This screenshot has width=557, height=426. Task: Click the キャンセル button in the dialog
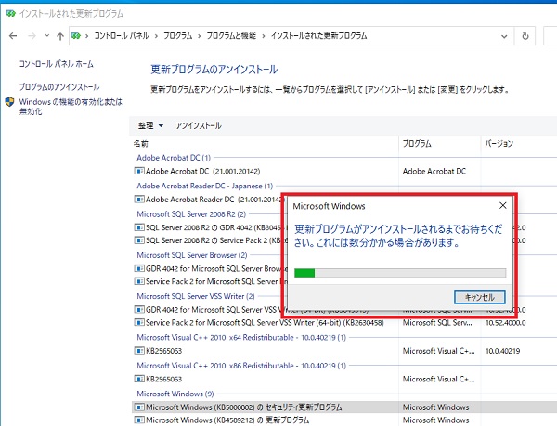click(x=480, y=297)
